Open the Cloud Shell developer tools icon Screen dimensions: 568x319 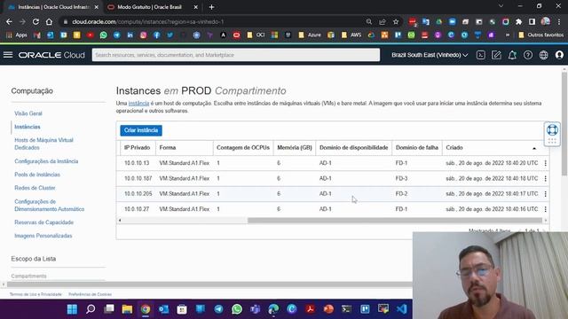click(481, 55)
